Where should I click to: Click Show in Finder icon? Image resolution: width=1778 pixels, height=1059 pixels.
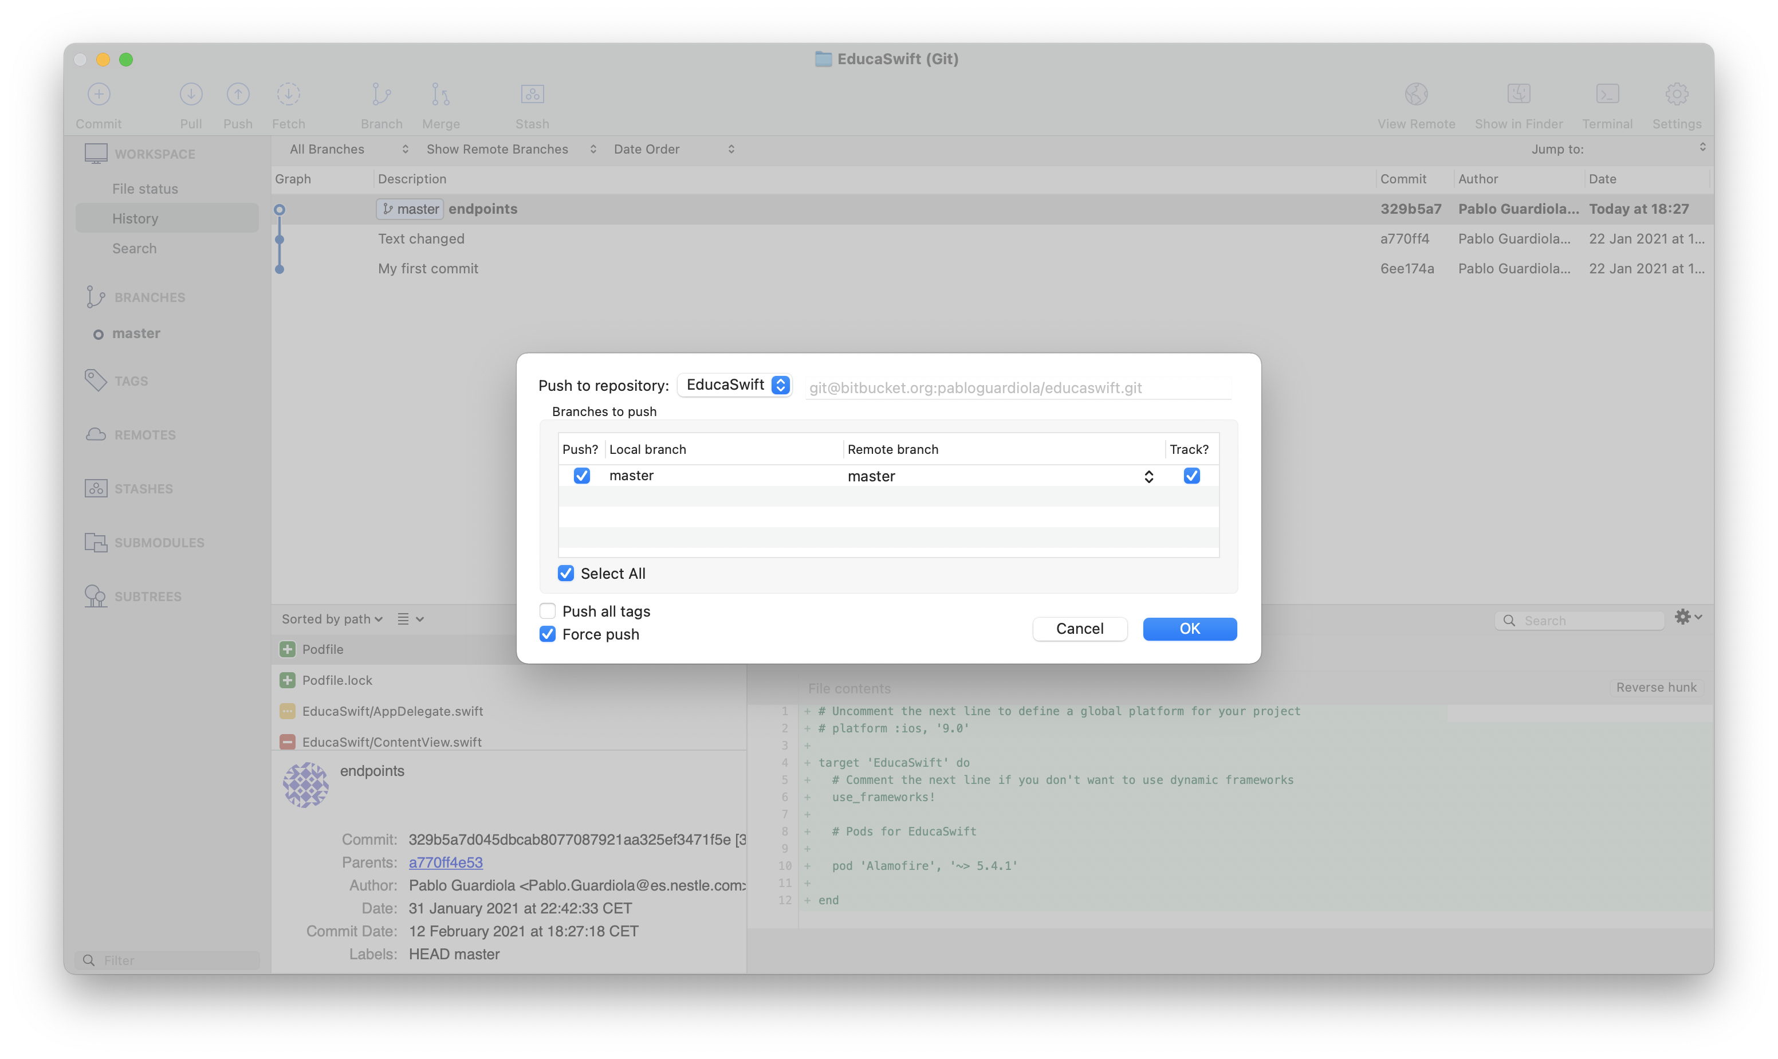pos(1519,94)
